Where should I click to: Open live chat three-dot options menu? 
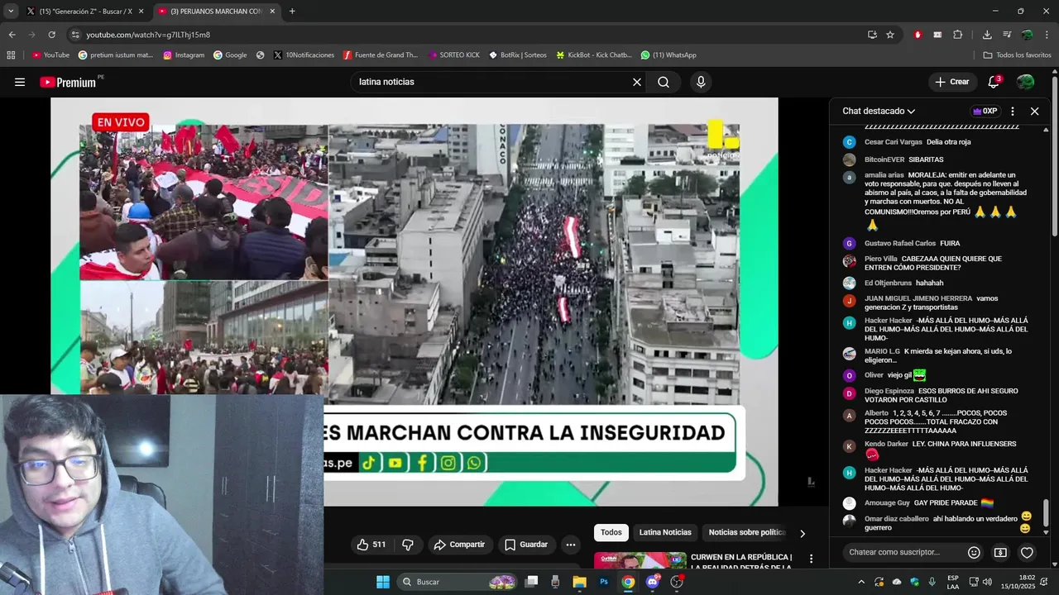click(1012, 111)
